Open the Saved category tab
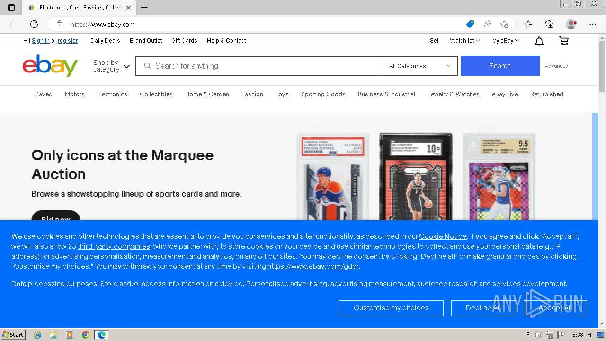 44,94
